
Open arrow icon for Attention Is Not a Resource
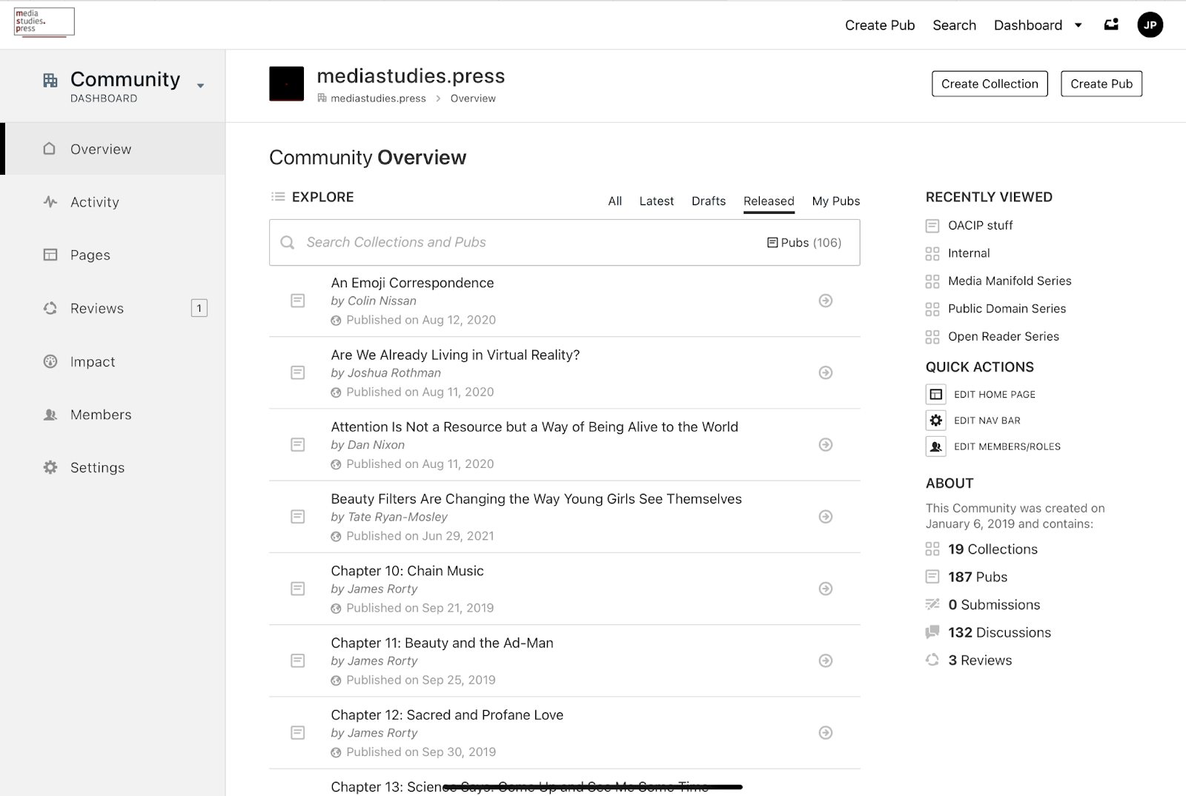(825, 444)
